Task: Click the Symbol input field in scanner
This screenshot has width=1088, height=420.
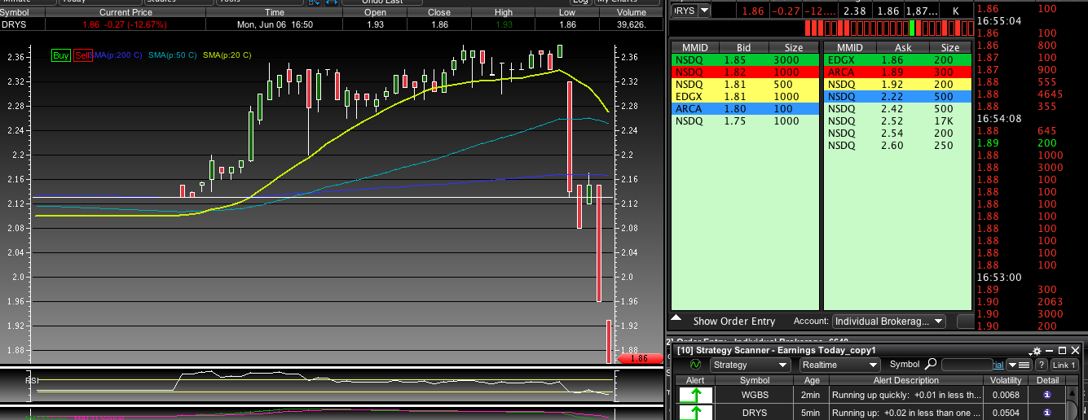Action: pos(967,365)
